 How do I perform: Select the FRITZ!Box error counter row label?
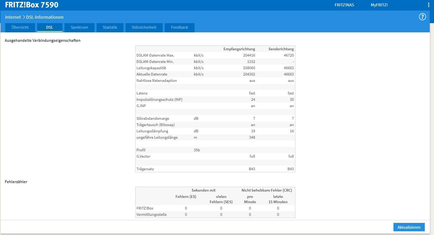coord(145,208)
